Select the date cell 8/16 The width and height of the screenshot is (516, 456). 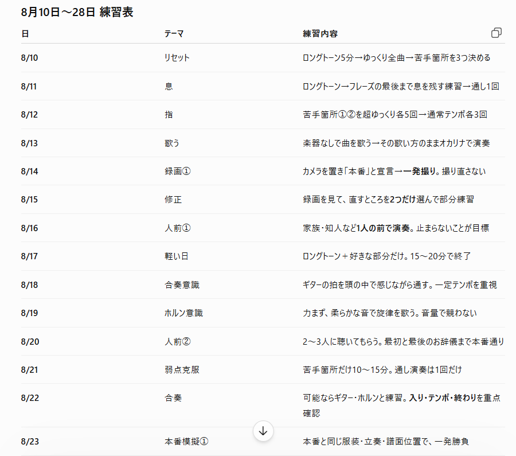point(29,228)
